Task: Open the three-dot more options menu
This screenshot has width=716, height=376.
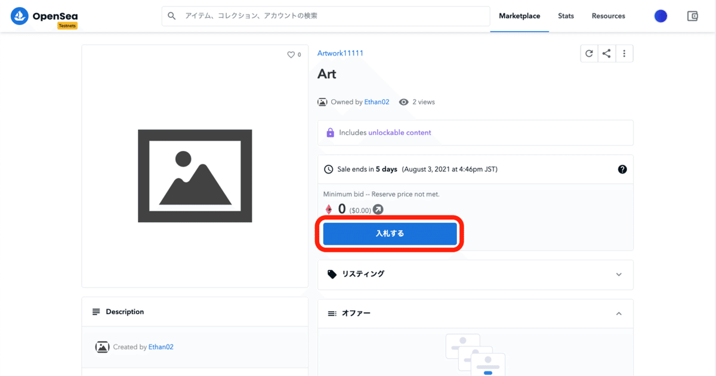Action: (624, 54)
